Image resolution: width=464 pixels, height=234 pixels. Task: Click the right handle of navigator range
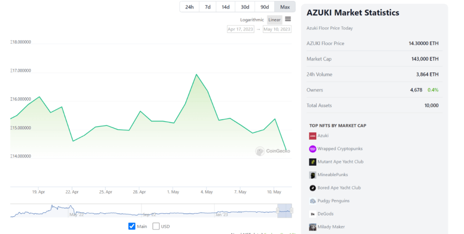coord(291,211)
